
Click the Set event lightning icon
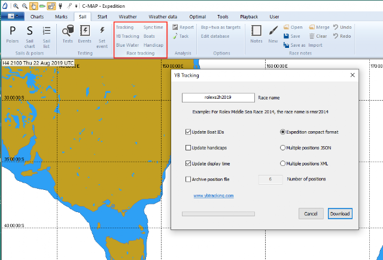point(102,31)
